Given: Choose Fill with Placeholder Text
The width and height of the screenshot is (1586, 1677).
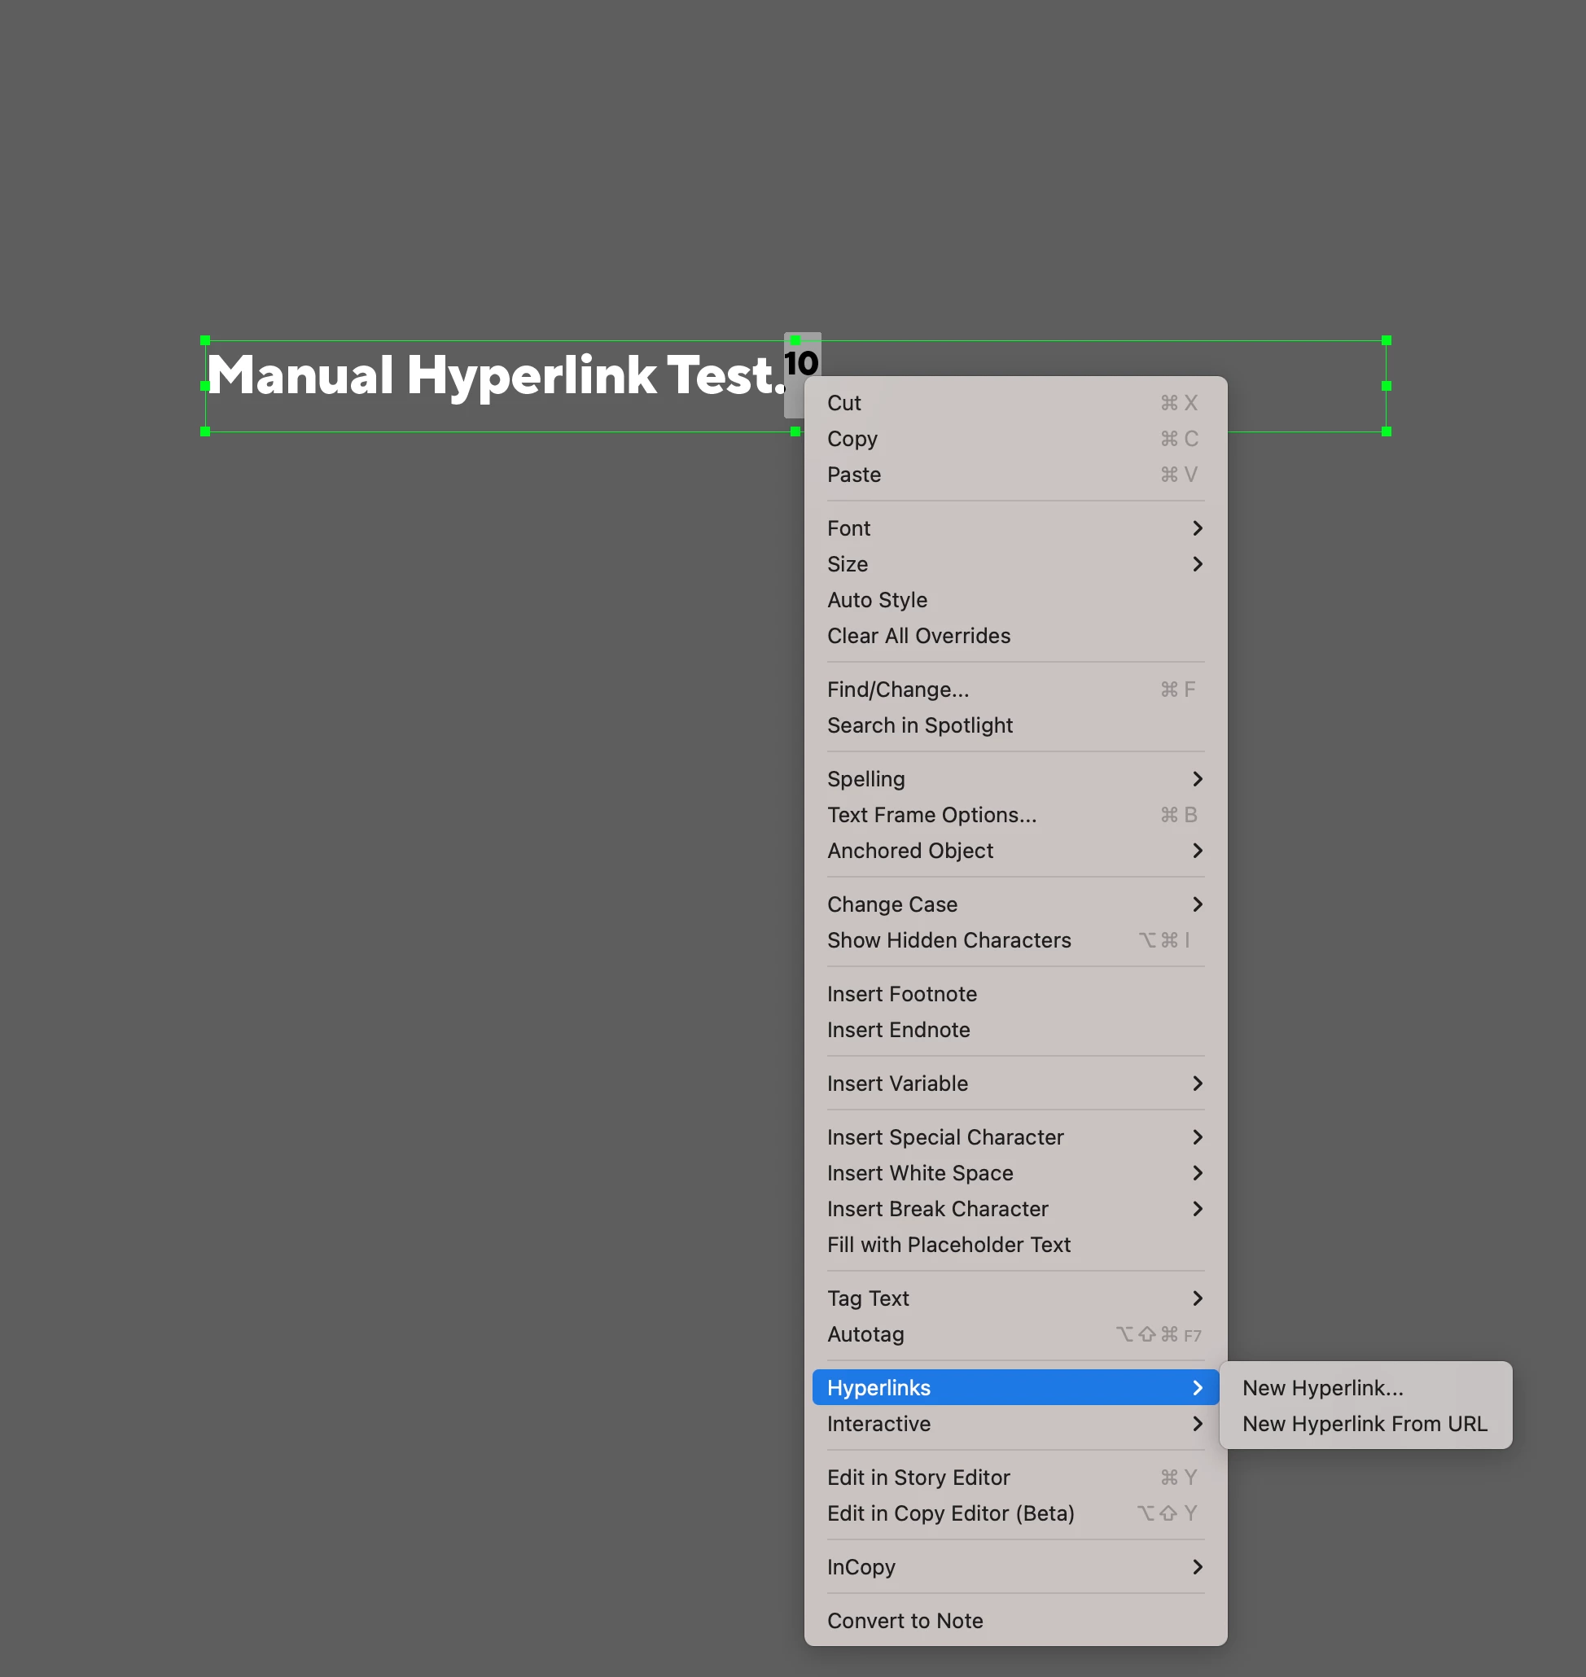Looking at the screenshot, I should click(x=948, y=1244).
